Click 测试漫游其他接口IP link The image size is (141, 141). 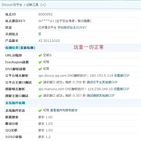(101, 95)
